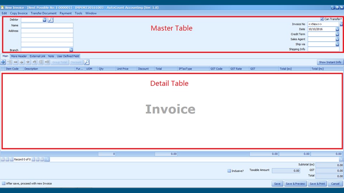Click the move row down icon

tap(28, 62)
